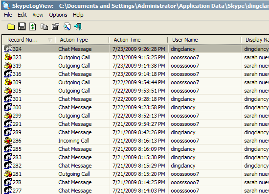The image size is (269, 194).
Task: Click time 7/22/2009 9:23:58 PM cell
Action: point(139,107)
